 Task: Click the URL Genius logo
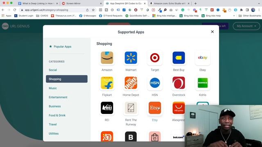pyautogui.click(x=16, y=26)
